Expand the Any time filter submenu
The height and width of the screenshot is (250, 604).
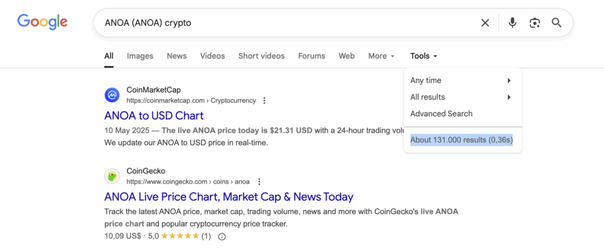click(x=460, y=81)
